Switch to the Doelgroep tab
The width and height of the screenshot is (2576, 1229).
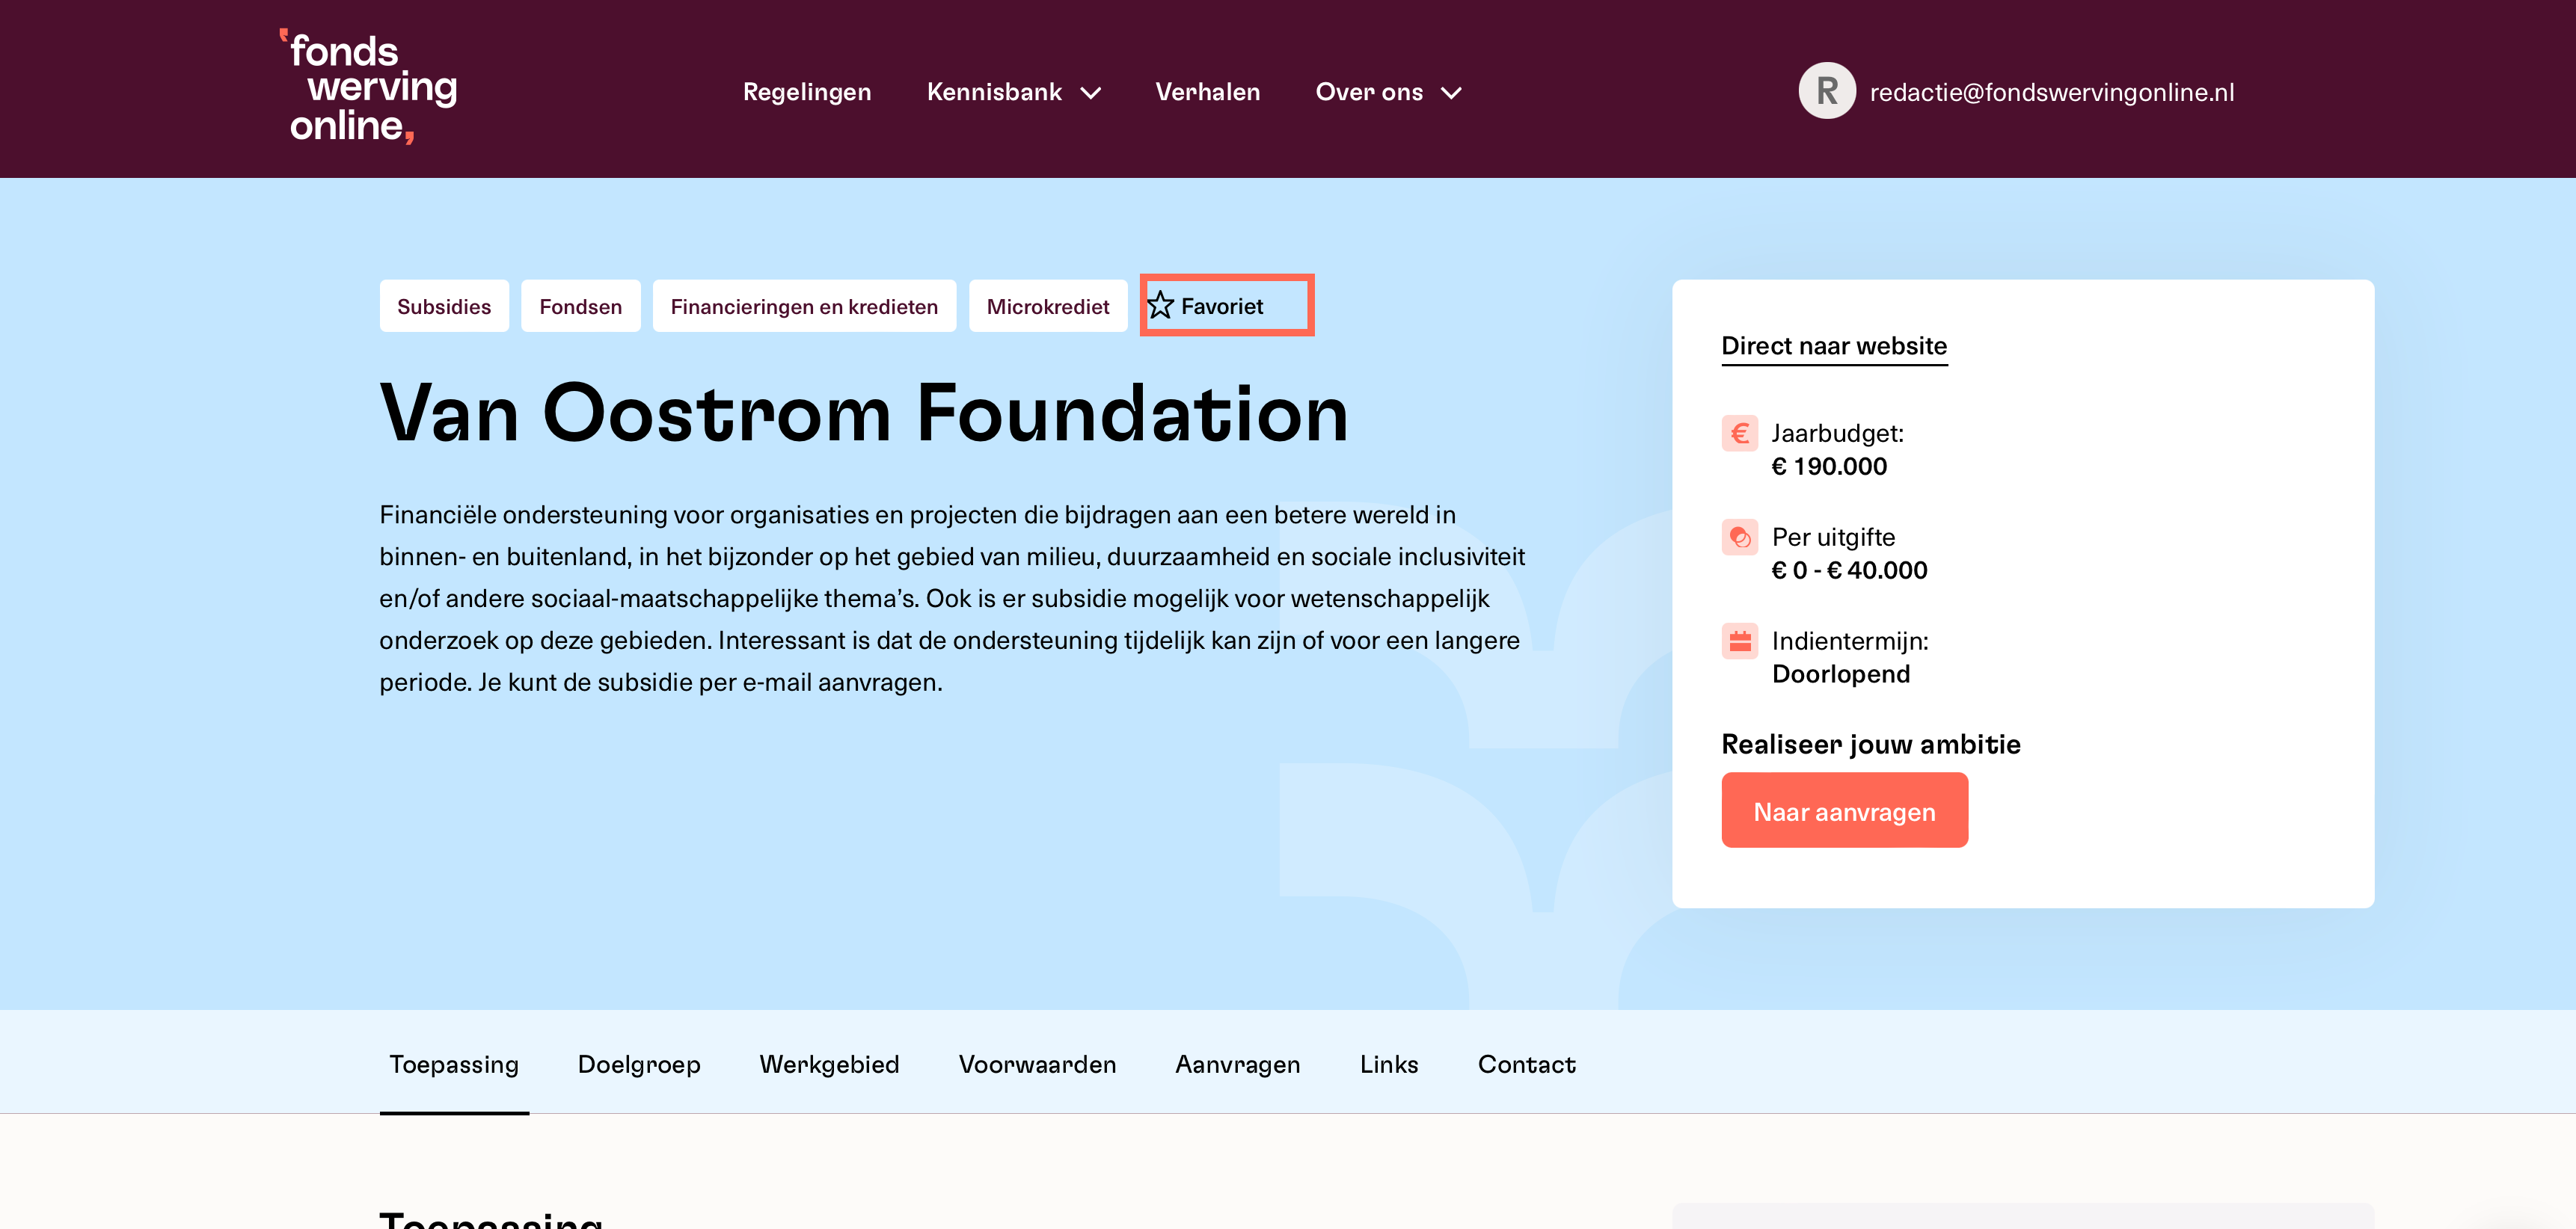(639, 1064)
